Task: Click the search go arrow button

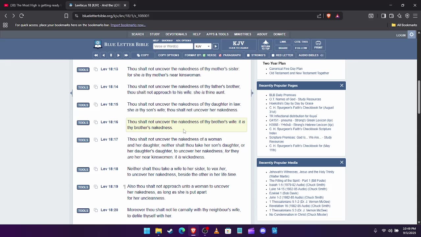Action: pyautogui.click(x=215, y=46)
